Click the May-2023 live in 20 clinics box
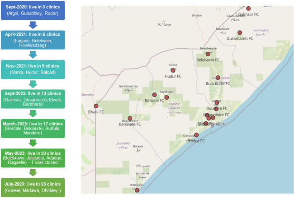This screenshot has width=294, height=198. pos(33,158)
